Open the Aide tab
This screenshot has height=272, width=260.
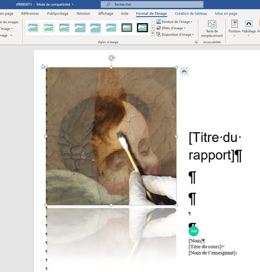point(124,13)
